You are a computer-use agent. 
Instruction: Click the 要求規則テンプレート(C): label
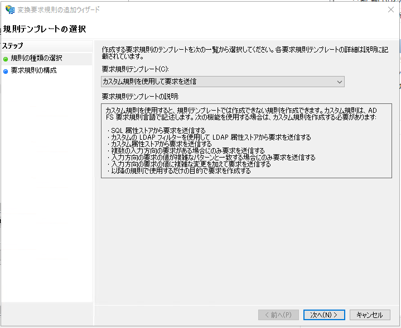pyautogui.click(x=136, y=69)
